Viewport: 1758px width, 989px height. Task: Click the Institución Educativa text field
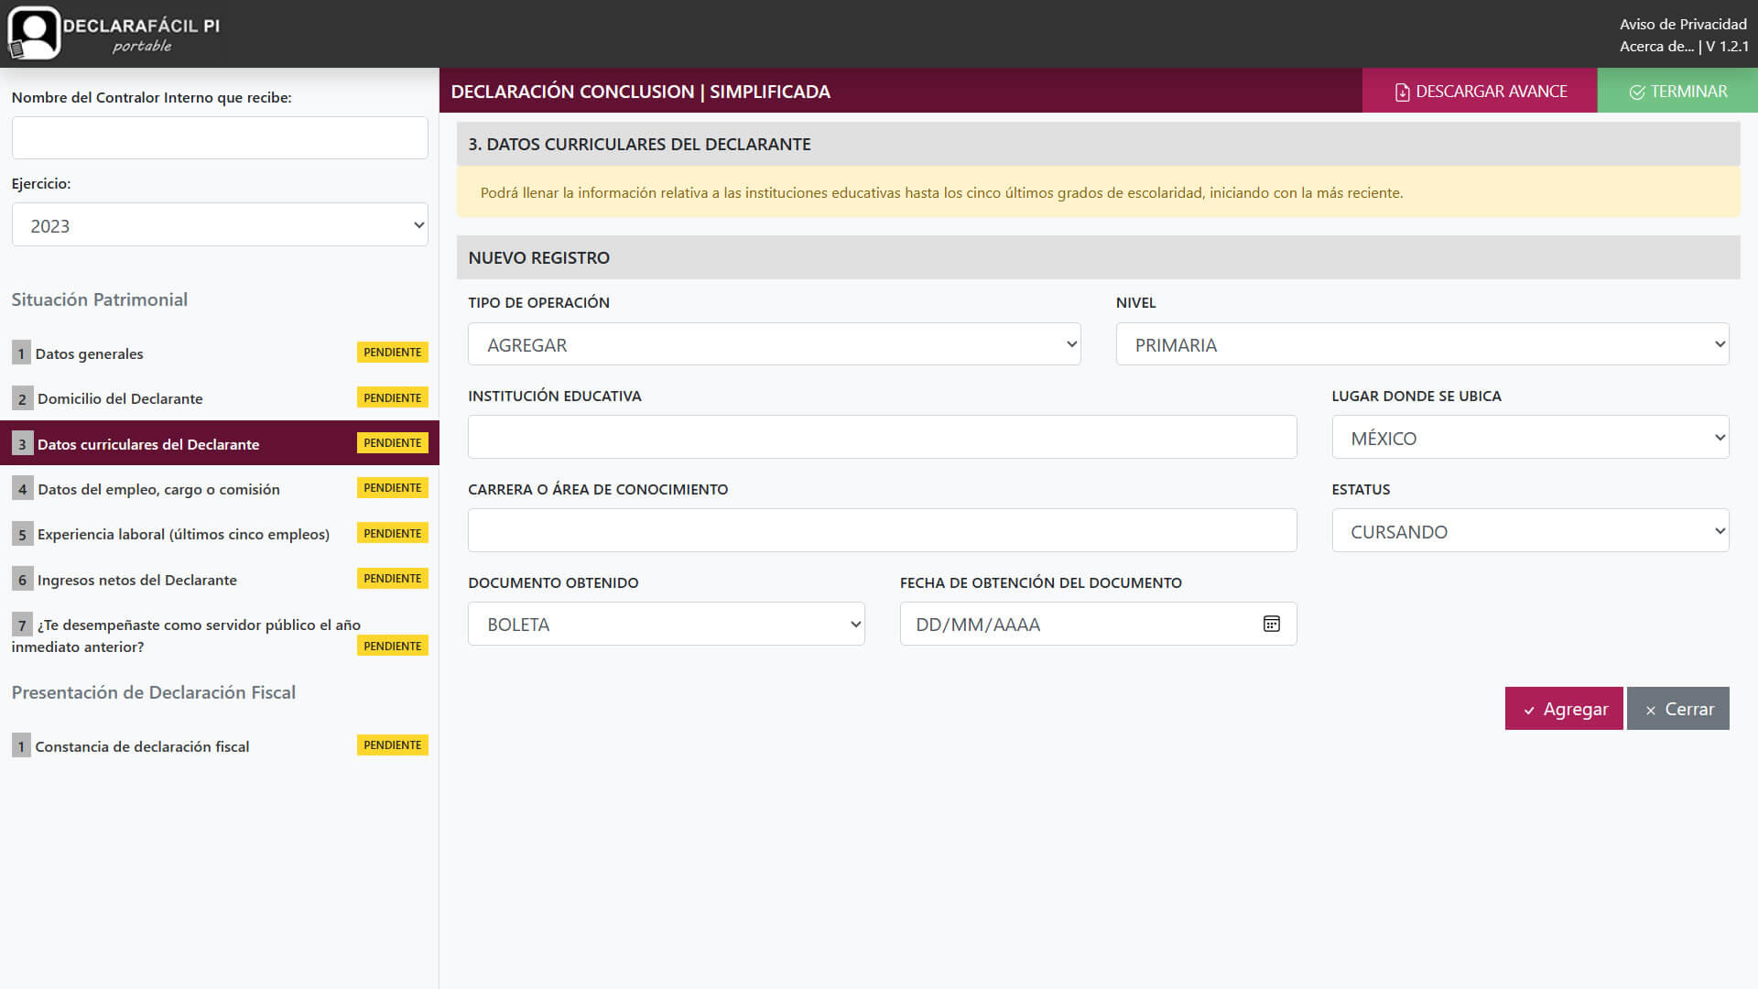click(883, 437)
